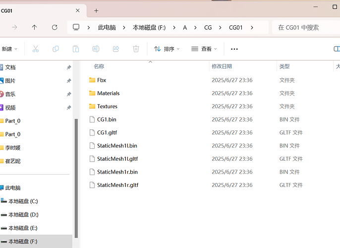Select 本地磁盘 (C:) in sidebar
The width and height of the screenshot is (340, 248).
pyautogui.click(x=23, y=201)
